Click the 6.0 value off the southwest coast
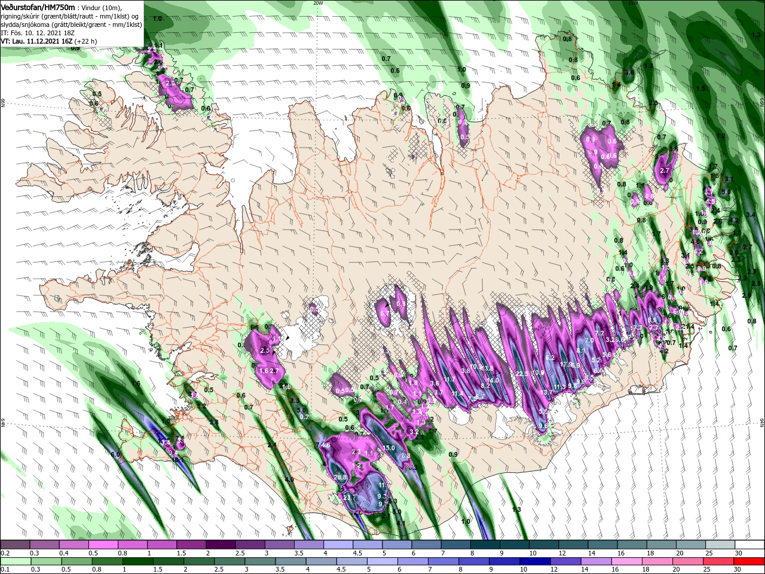The height and width of the screenshot is (574, 765). (115, 455)
